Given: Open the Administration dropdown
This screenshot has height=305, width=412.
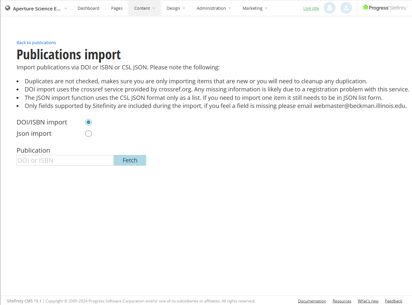Looking at the screenshot, I should pos(211,8).
